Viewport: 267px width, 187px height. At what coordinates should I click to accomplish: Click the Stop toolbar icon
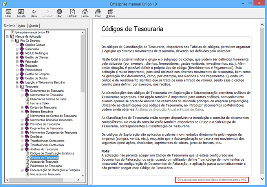59,13
